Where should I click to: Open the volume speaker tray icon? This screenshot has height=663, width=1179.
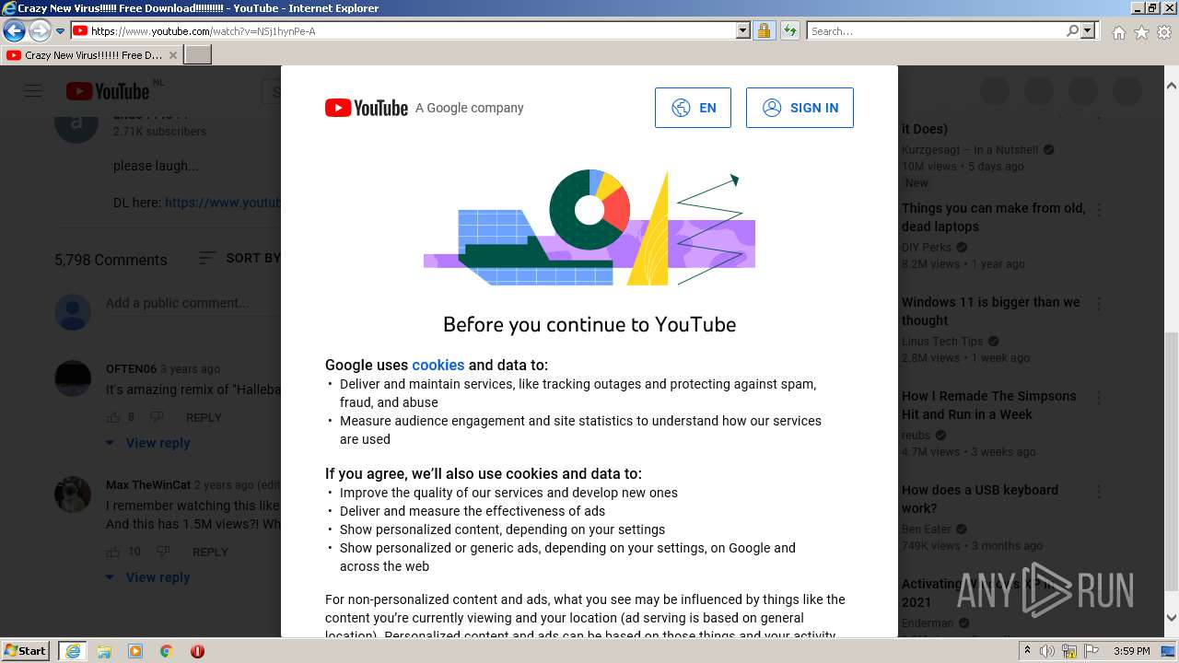click(1047, 651)
